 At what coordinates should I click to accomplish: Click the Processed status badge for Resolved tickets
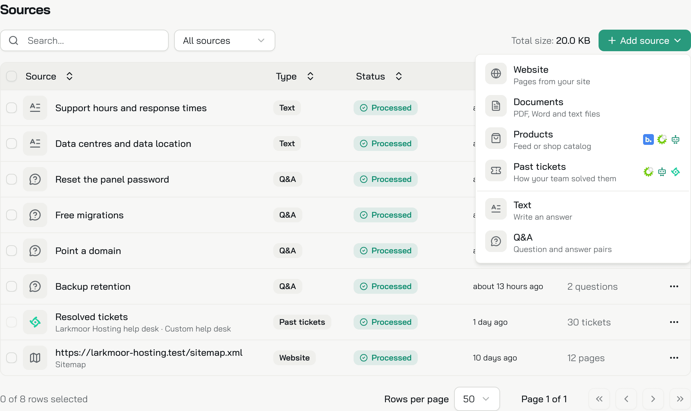386,322
